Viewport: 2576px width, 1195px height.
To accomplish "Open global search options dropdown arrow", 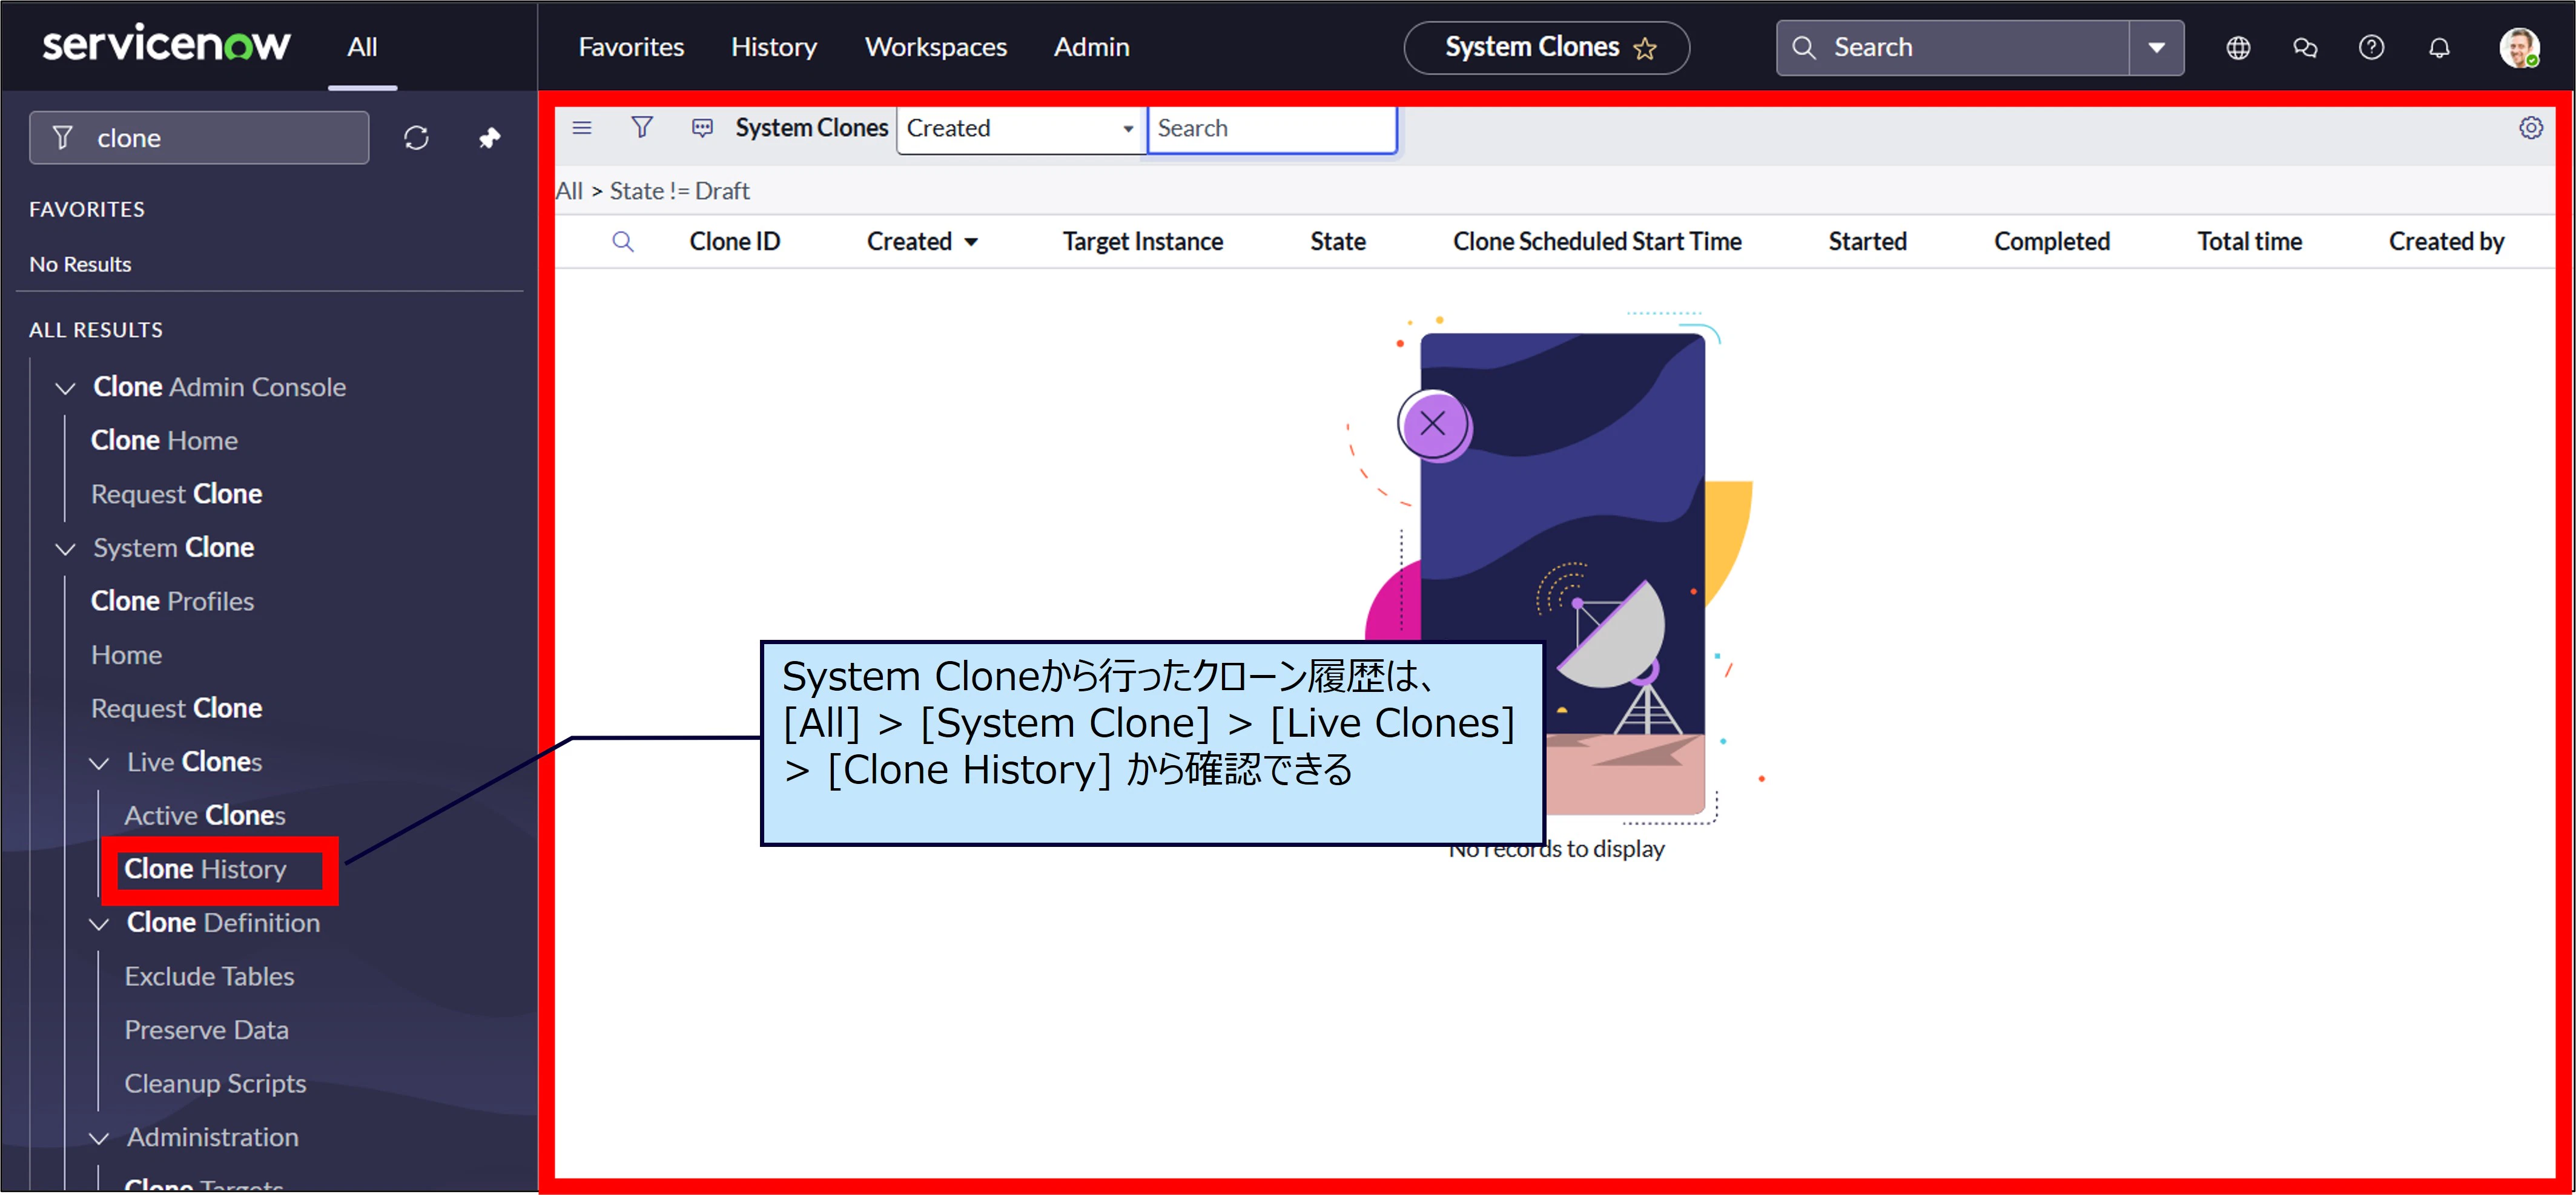I will [2156, 48].
